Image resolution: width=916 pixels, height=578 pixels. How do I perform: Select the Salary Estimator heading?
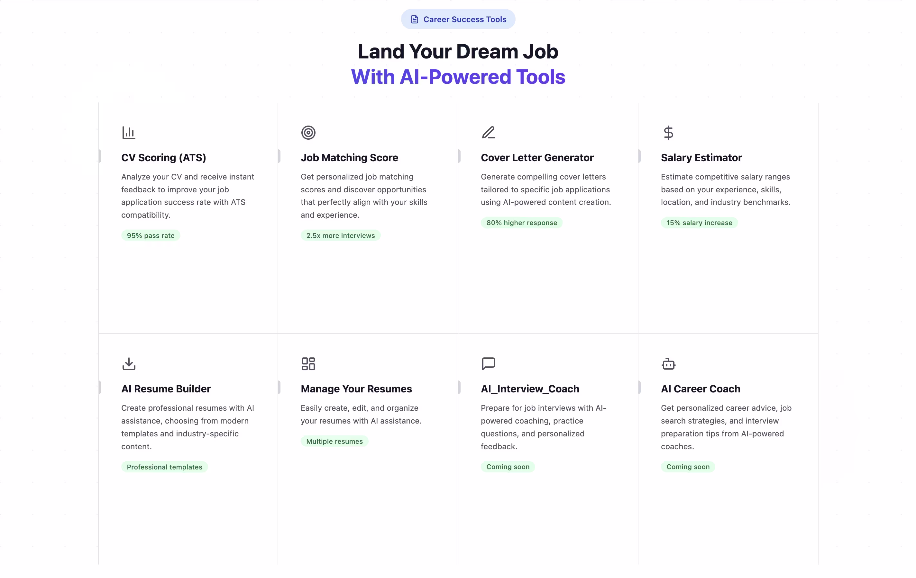[x=701, y=158]
